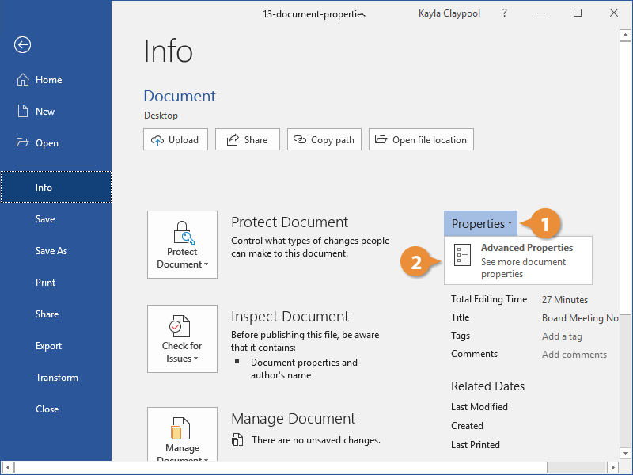Select Save As in the sidebar
The width and height of the screenshot is (633, 475).
tap(51, 251)
